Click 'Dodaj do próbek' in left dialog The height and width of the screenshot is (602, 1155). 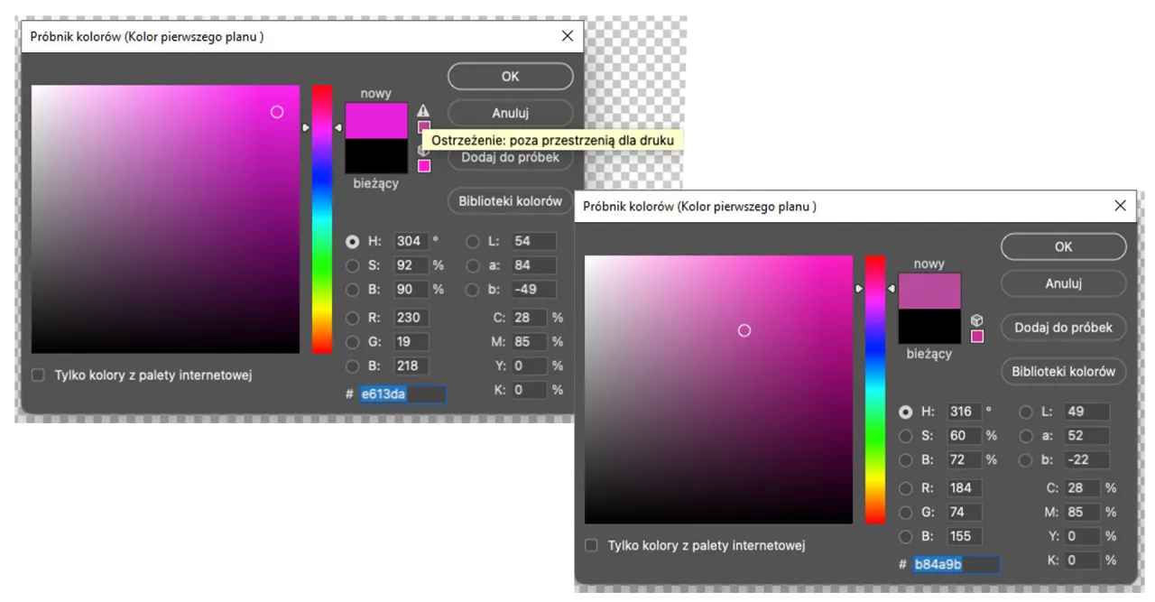tap(510, 157)
